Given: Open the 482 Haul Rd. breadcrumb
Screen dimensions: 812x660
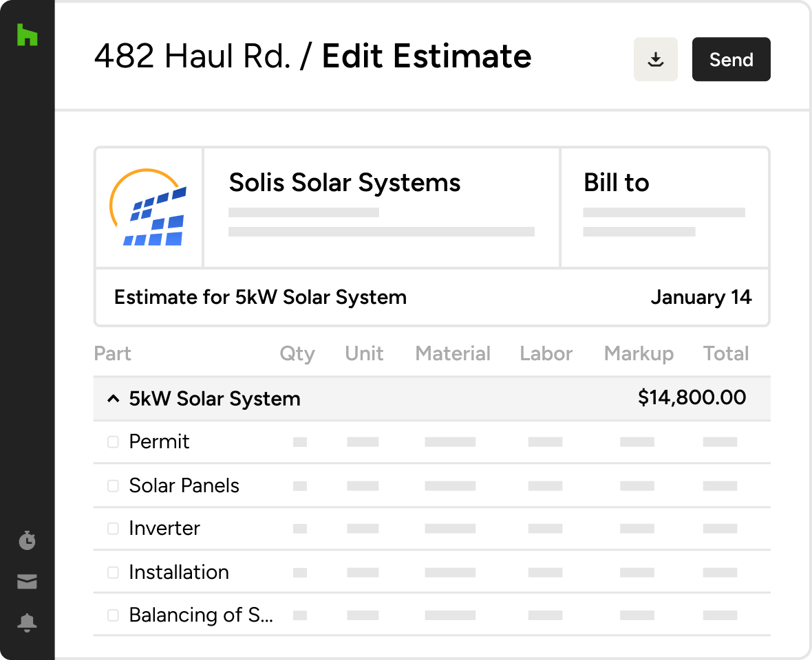Looking at the screenshot, I should point(192,56).
